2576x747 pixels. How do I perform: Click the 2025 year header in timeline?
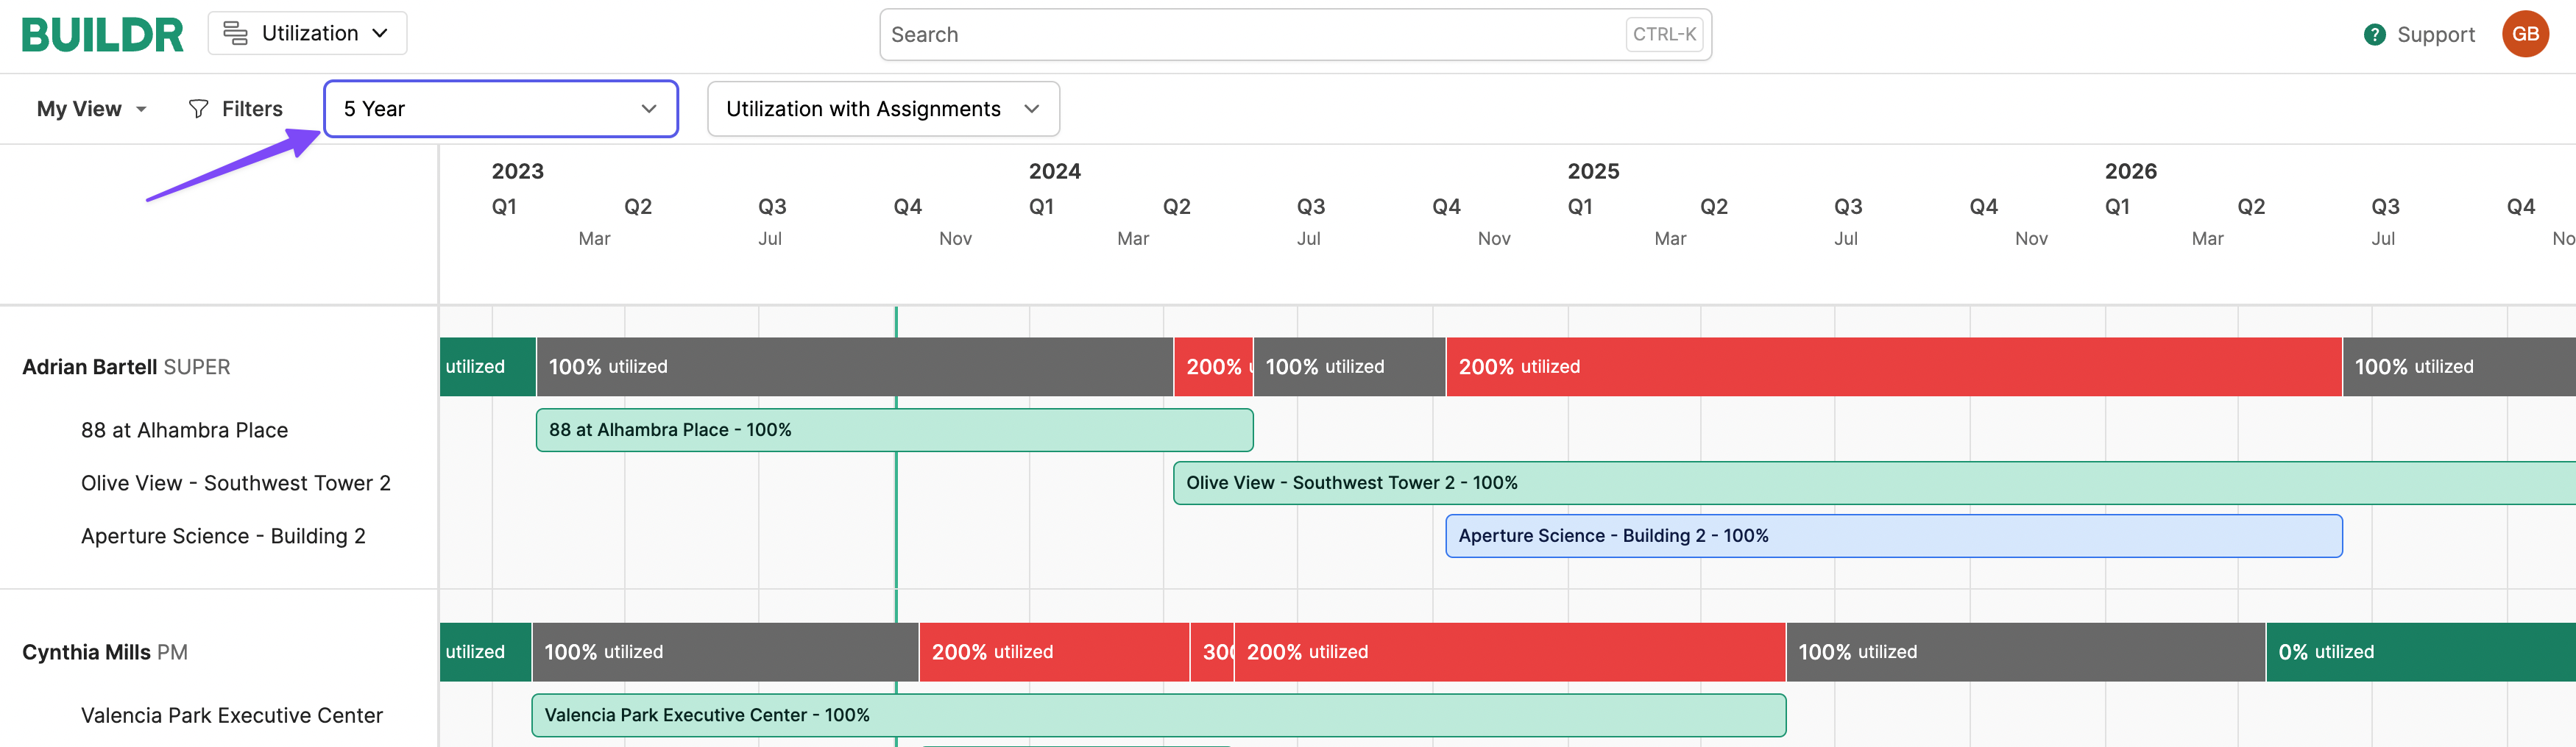(x=1592, y=171)
